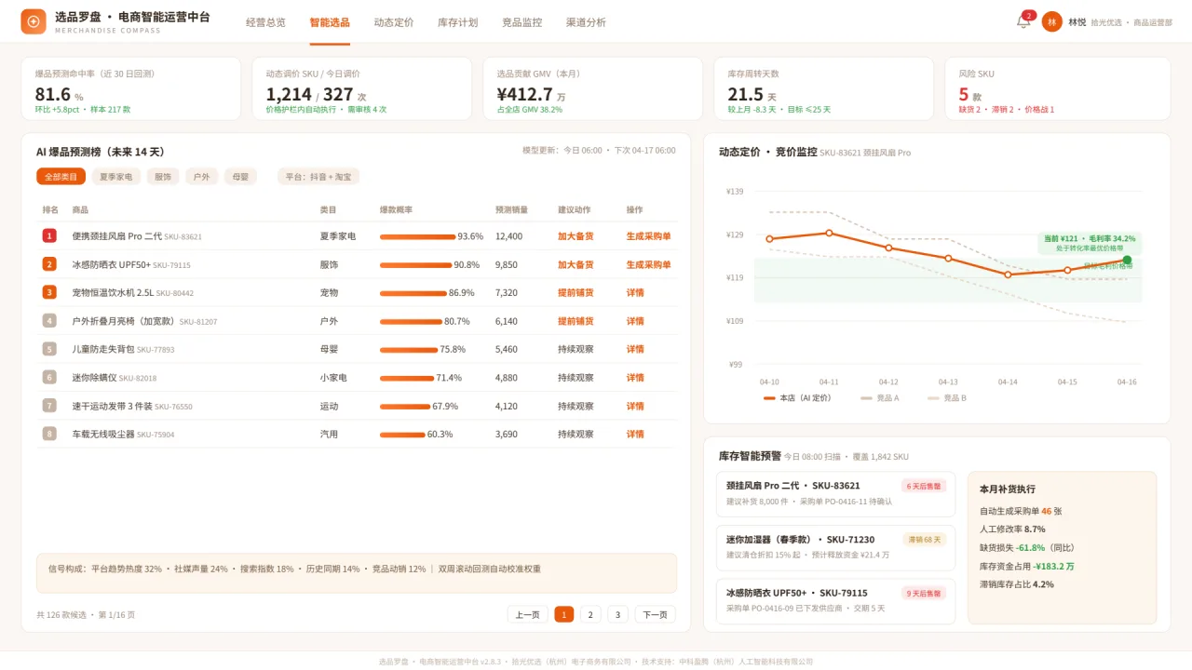Select the 母婴 category chip

[x=240, y=177]
